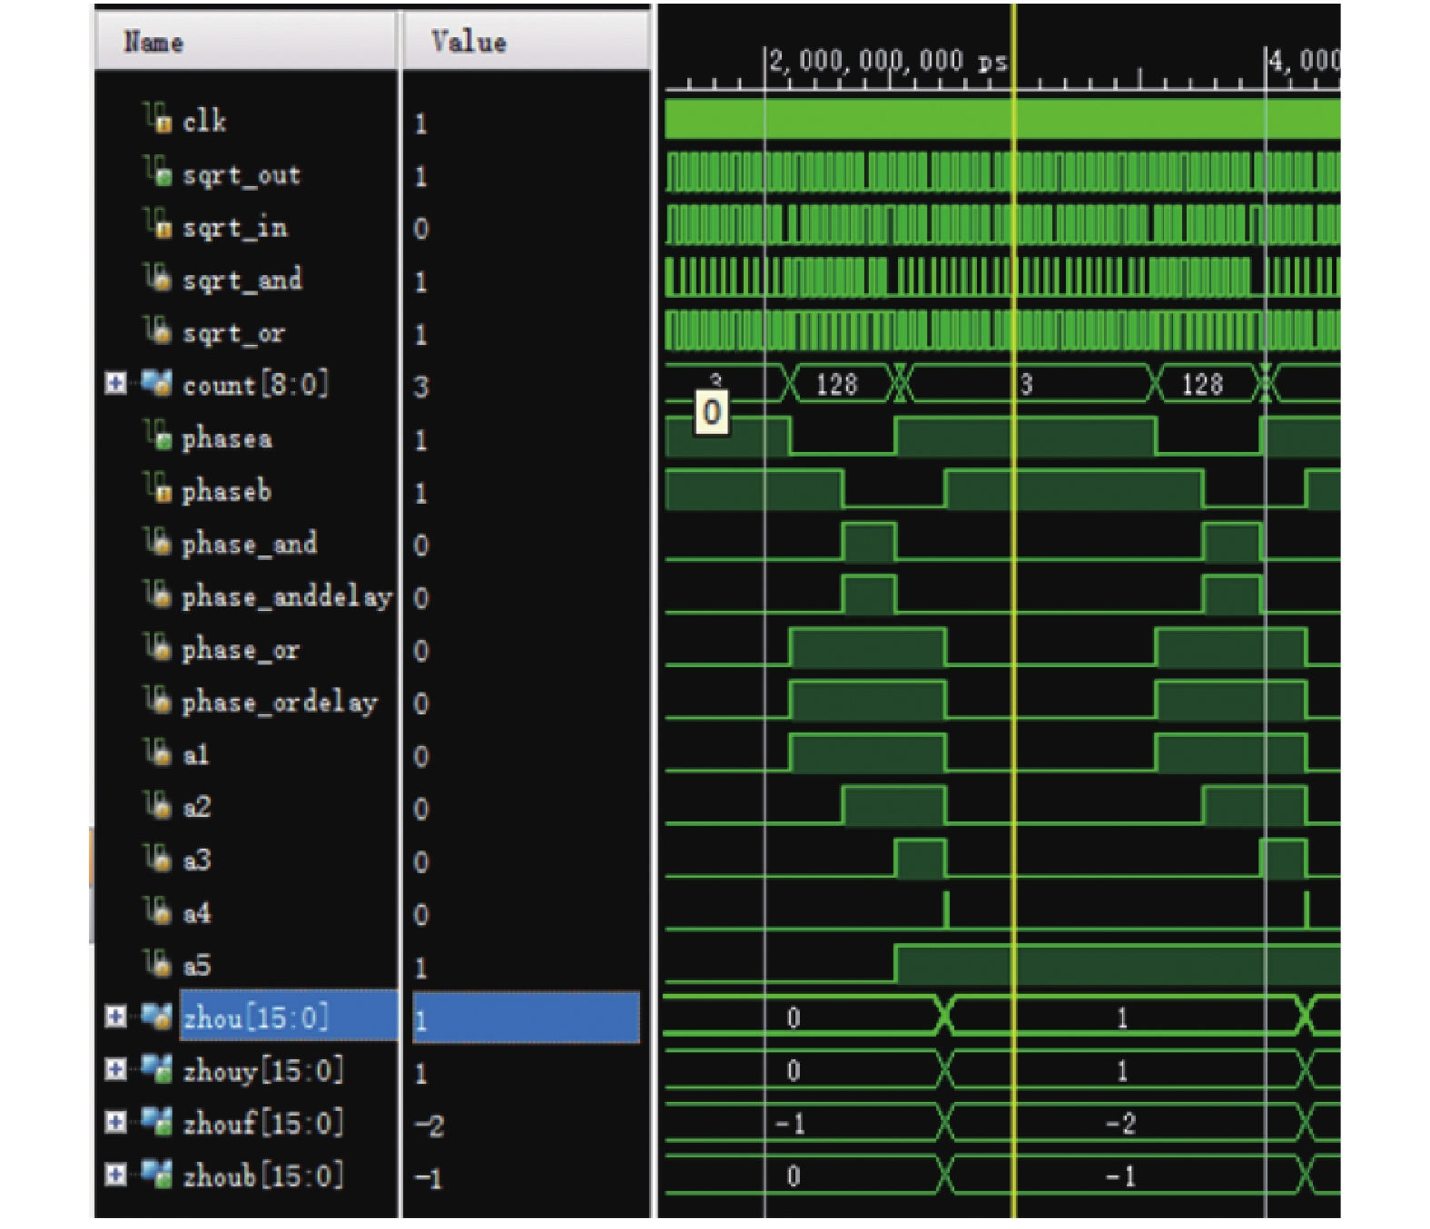Click the sqrt_out signal icon
Viewport: 1430px width, 1229px height.
coord(157,171)
